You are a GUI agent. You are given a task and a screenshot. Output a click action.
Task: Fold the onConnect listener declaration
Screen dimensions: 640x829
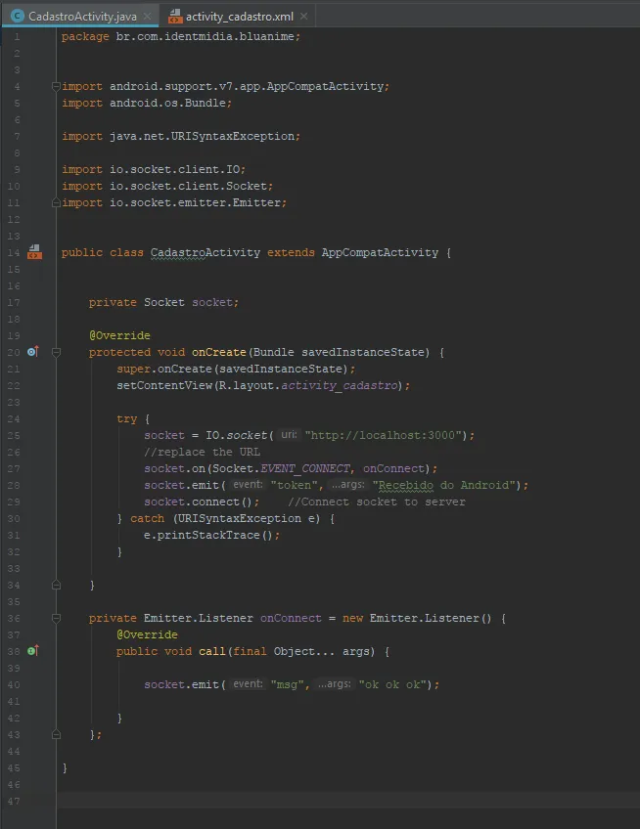pyautogui.click(x=56, y=618)
